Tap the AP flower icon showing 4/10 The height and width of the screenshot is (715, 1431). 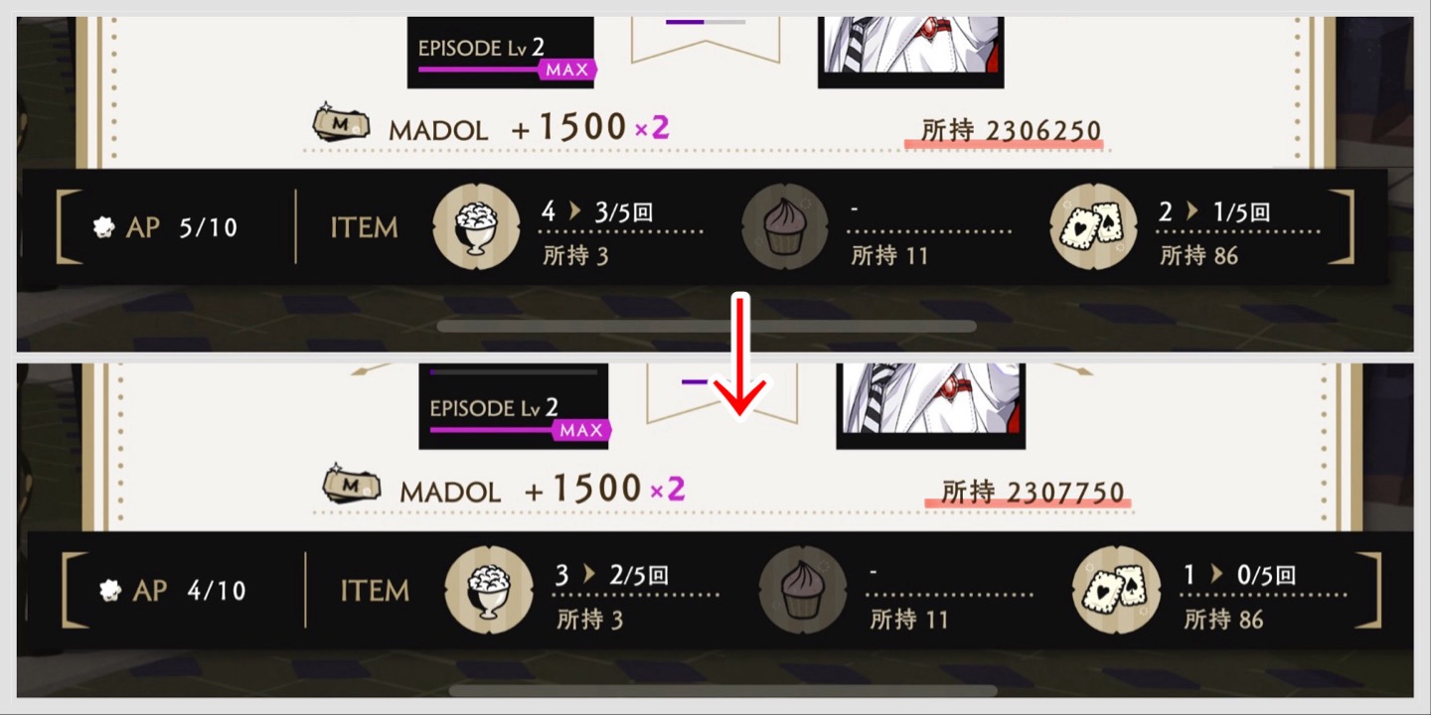111,590
